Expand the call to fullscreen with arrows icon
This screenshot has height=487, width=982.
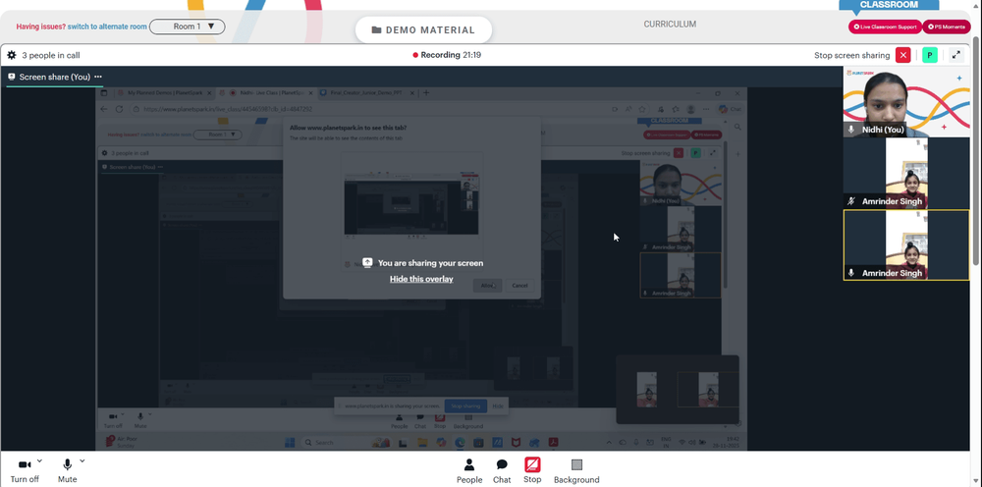click(x=956, y=55)
